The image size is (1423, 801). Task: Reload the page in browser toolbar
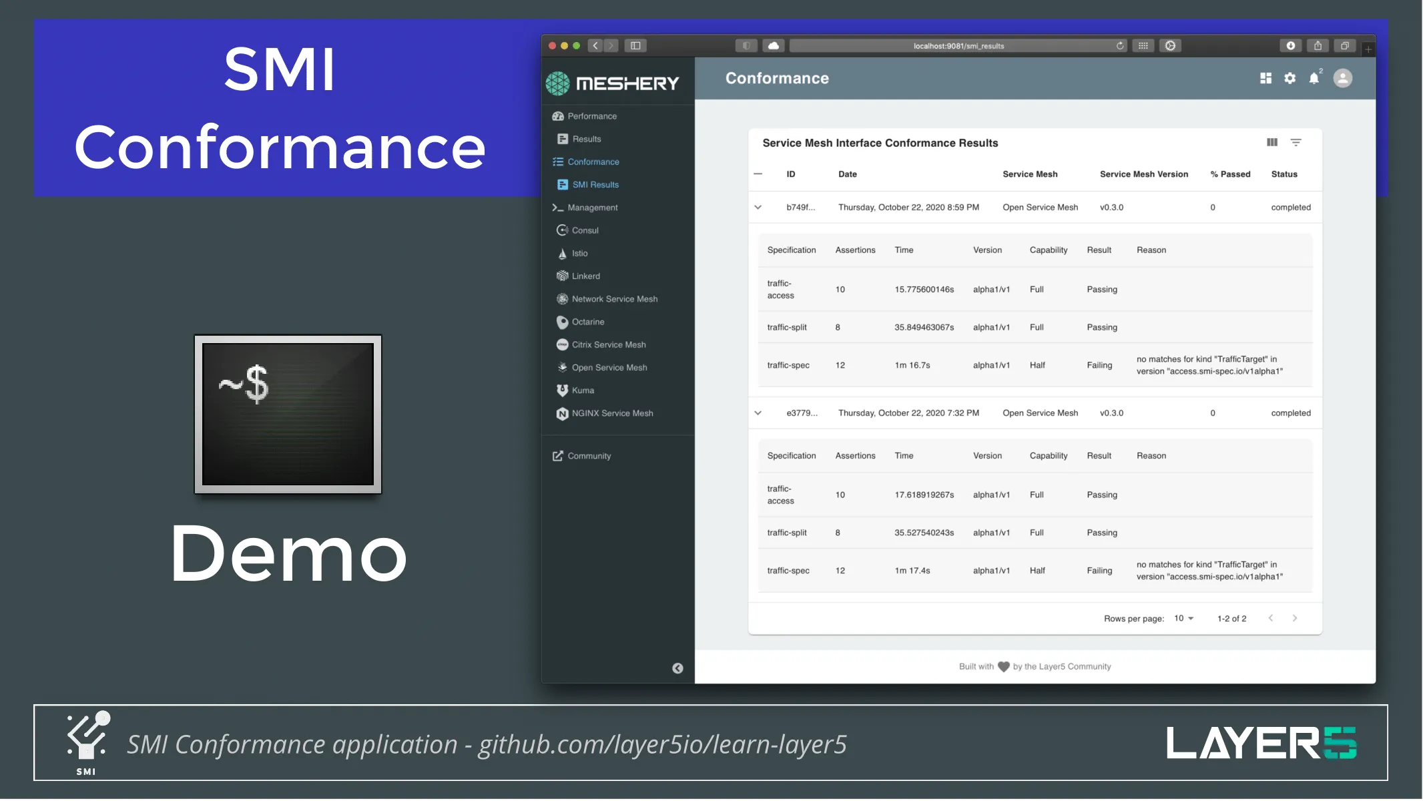(x=1120, y=46)
